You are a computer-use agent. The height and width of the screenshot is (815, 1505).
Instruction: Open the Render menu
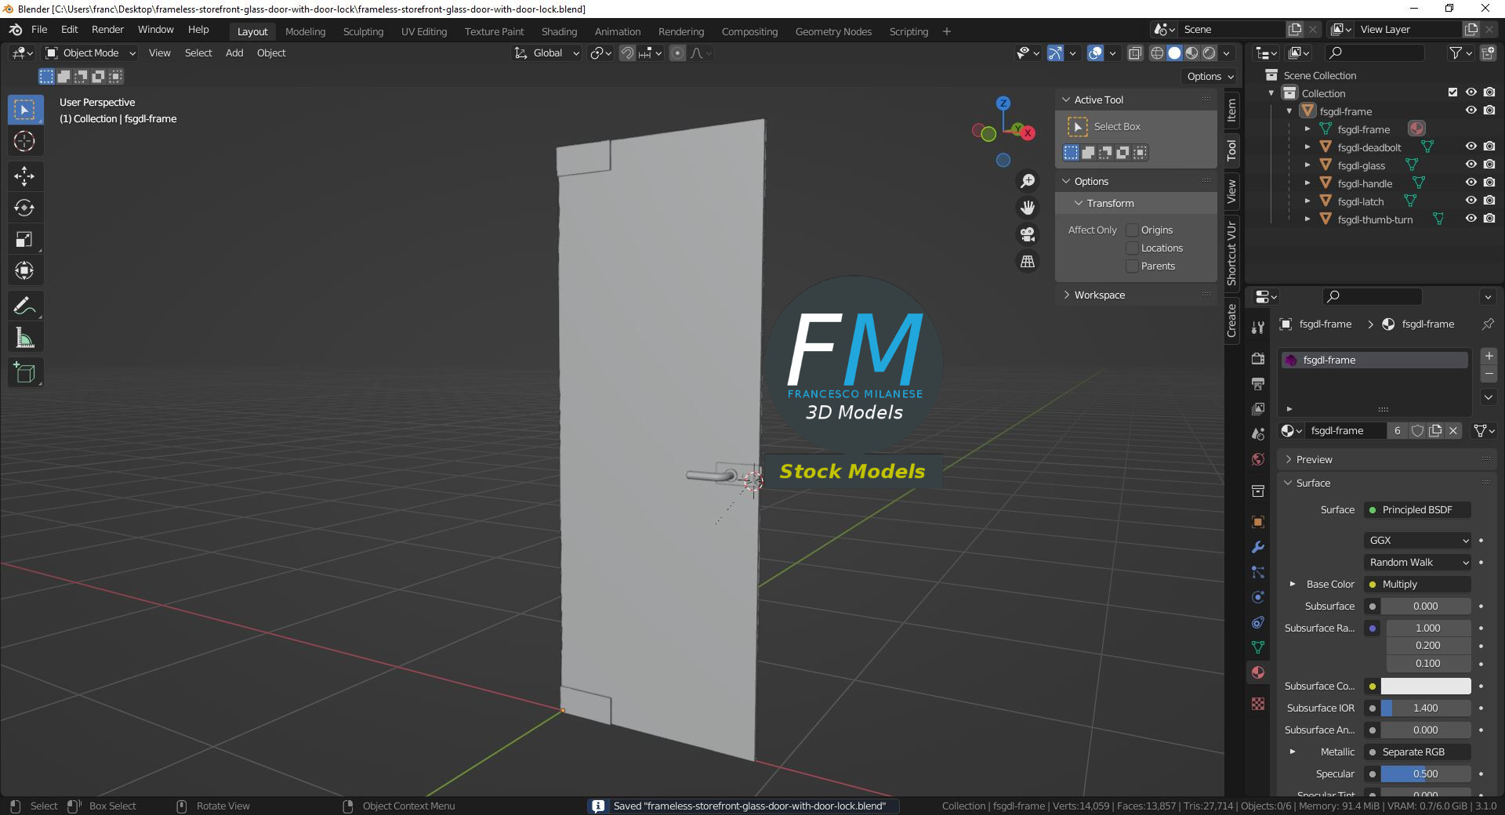[107, 30]
